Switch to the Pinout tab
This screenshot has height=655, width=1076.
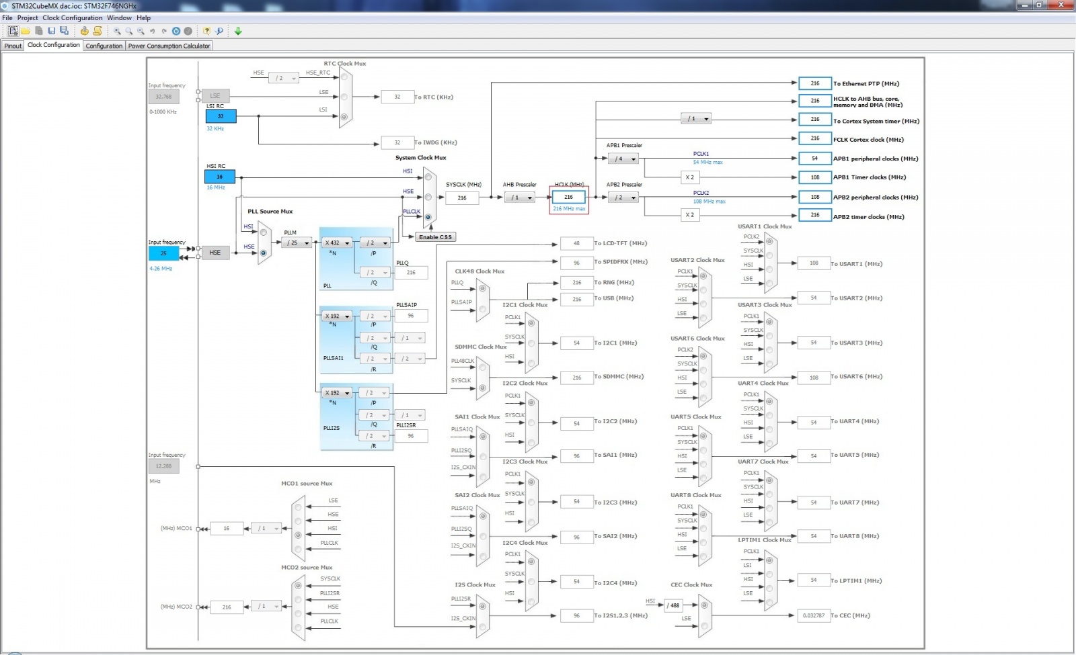(x=13, y=46)
